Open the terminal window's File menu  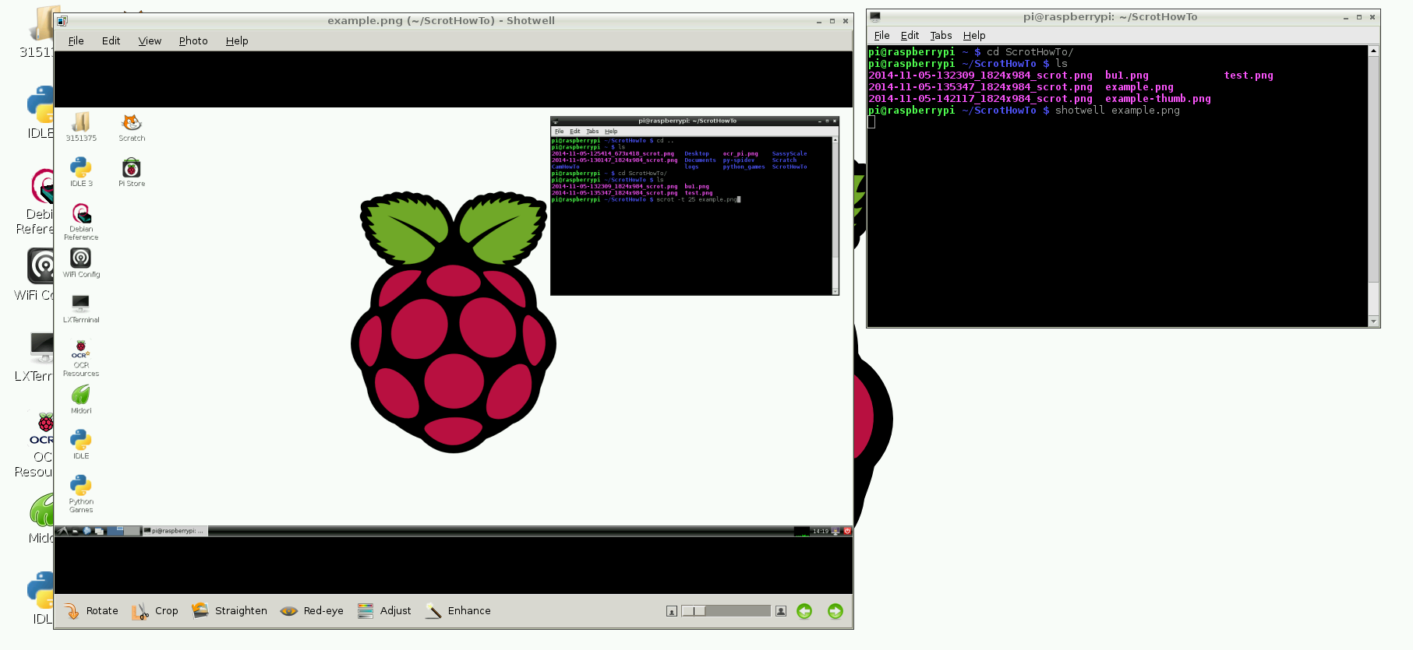(881, 36)
